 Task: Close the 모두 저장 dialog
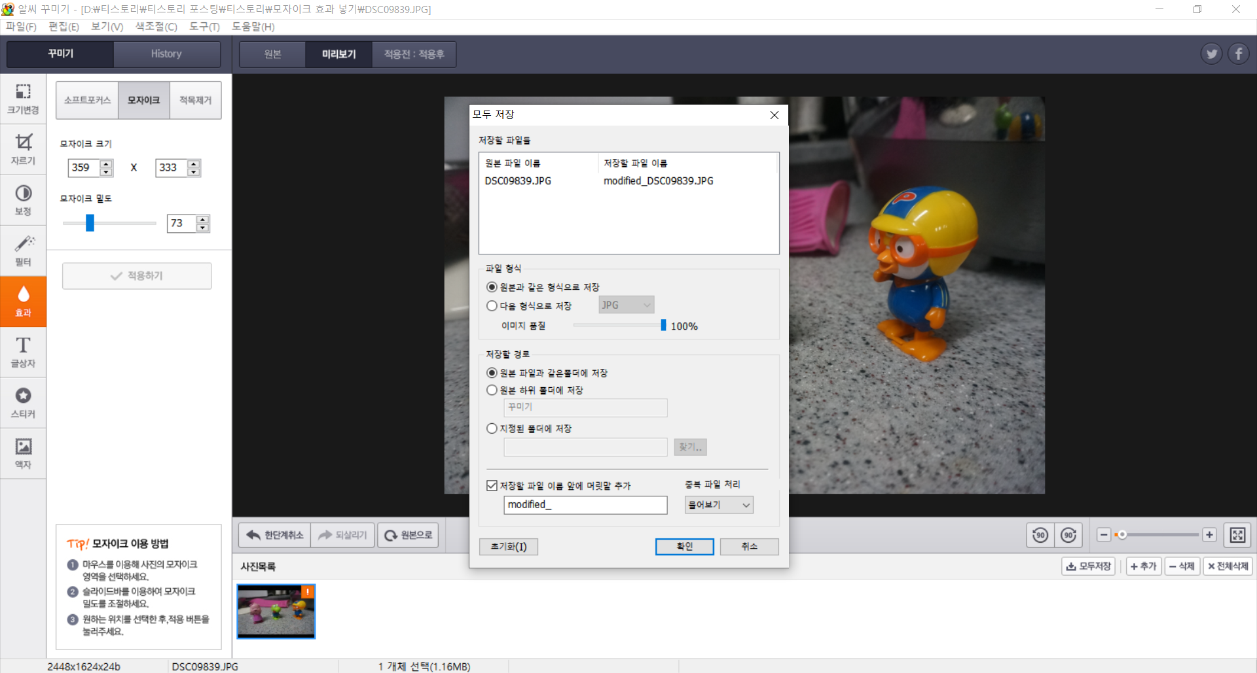(x=774, y=115)
